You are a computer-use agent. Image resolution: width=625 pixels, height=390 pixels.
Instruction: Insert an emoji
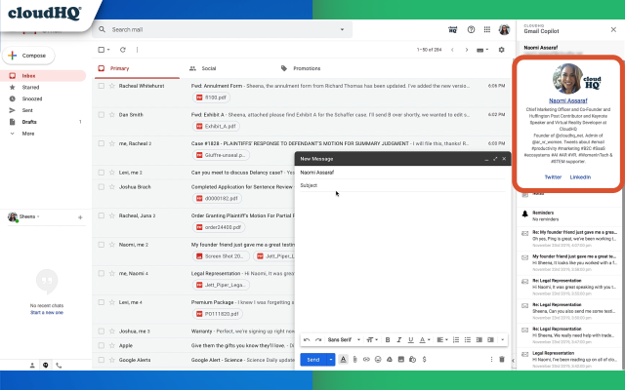point(378,360)
